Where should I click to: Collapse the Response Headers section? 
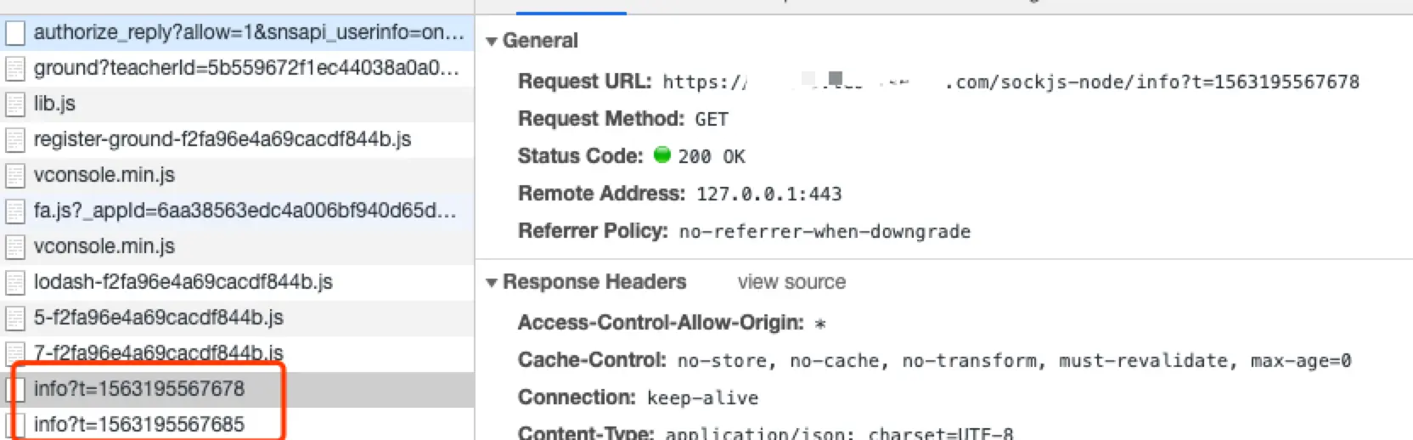tap(491, 282)
